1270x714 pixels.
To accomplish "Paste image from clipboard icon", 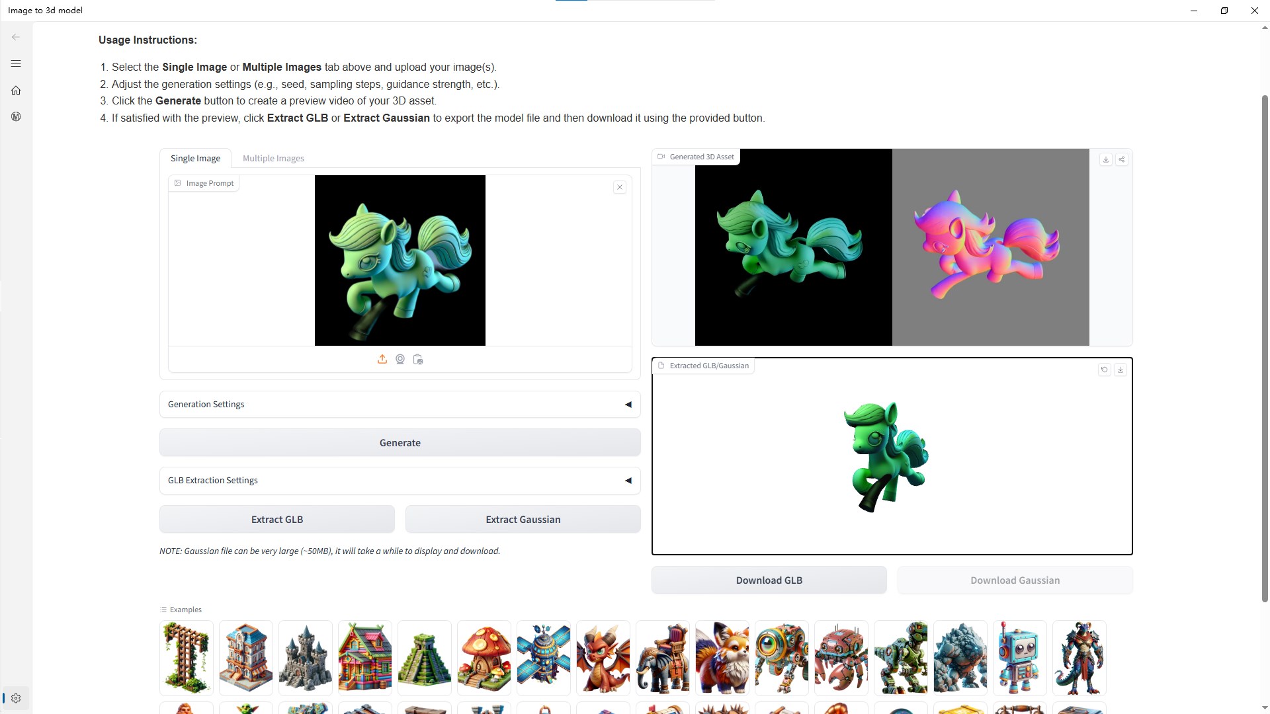I will pos(418,359).
